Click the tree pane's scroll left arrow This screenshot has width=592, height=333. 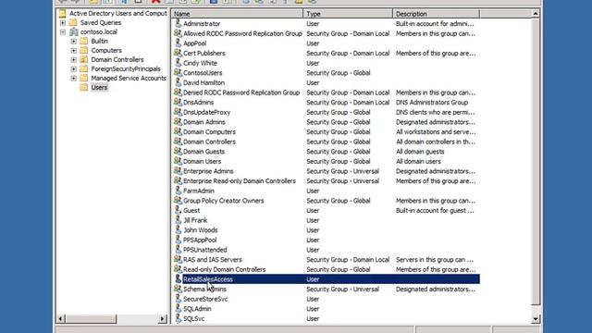pyautogui.click(x=60, y=319)
